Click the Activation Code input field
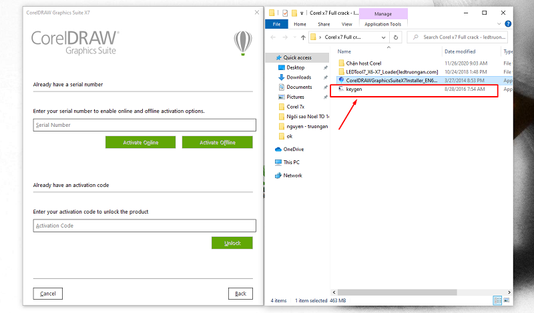Viewport: 534px width, 313px height. pyautogui.click(x=144, y=226)
